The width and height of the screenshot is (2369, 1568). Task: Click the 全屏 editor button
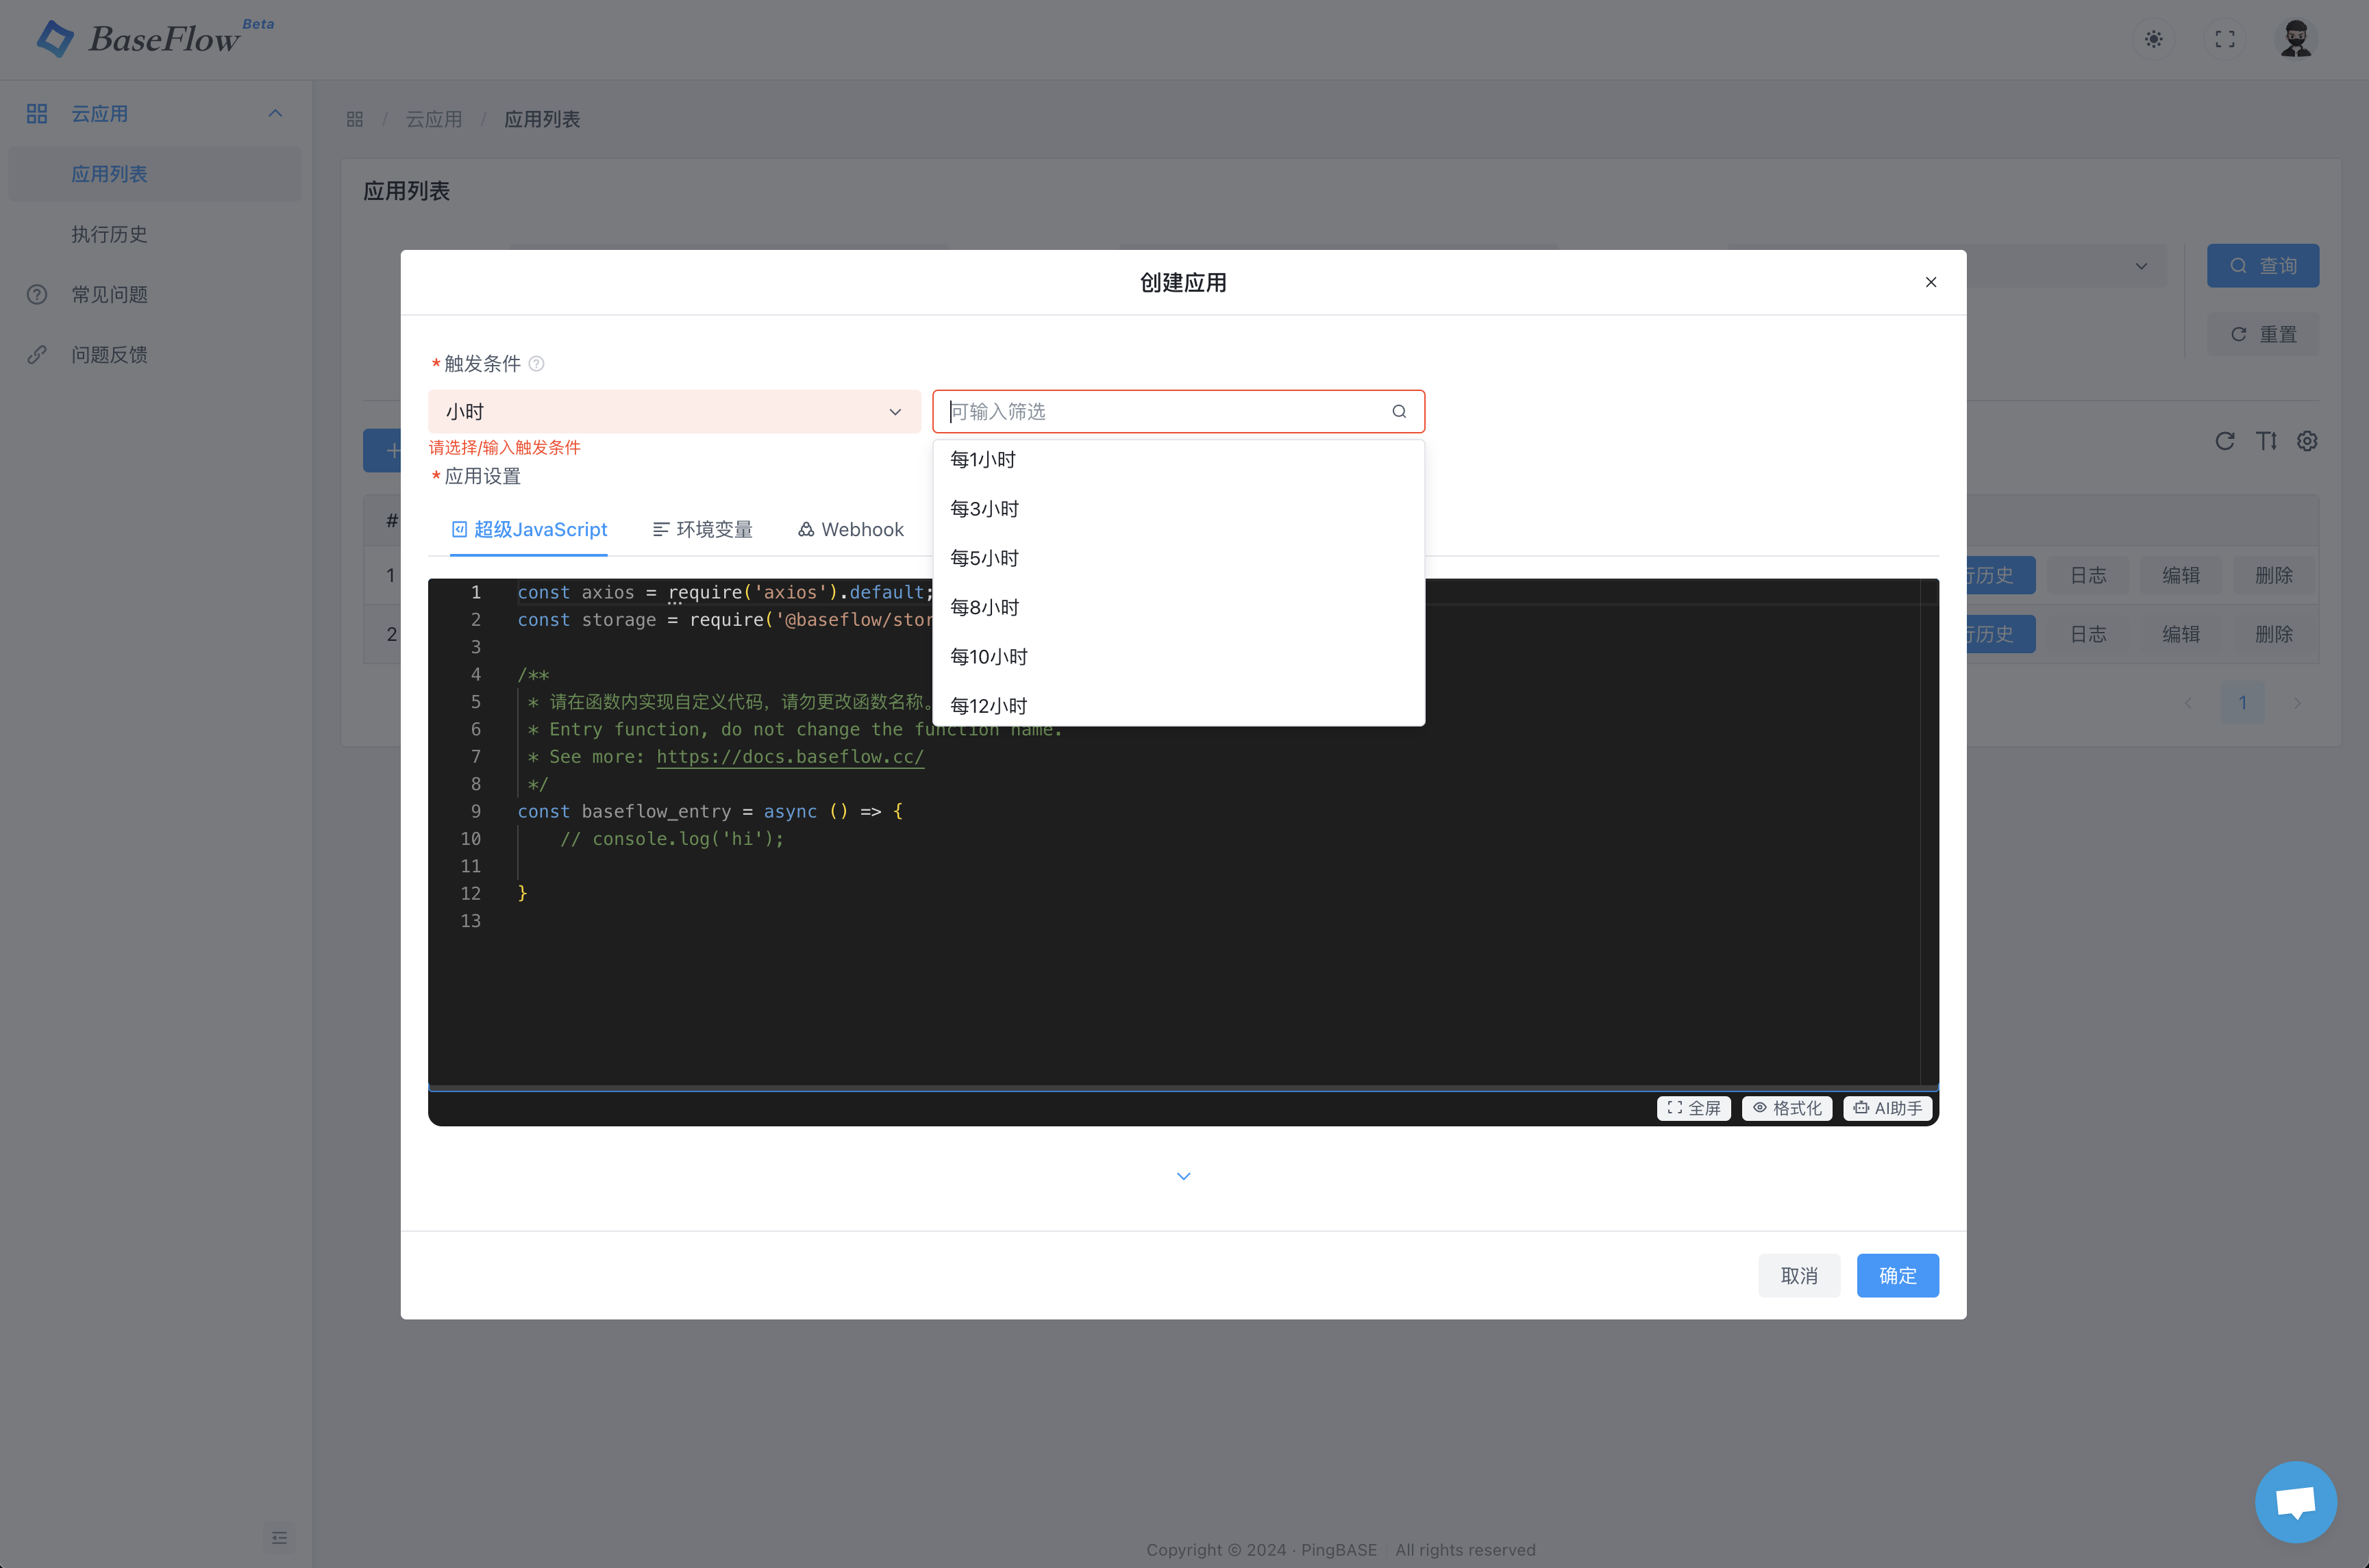coord(1693,1108)
